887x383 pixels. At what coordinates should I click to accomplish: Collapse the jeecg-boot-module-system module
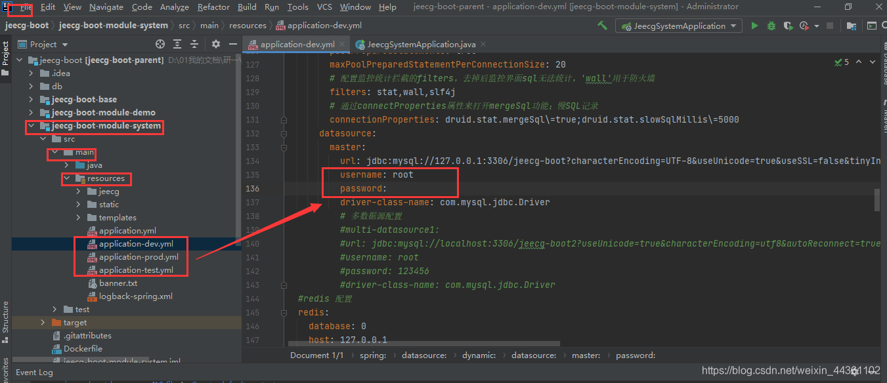pyautogui.click(x=31, y=125)
